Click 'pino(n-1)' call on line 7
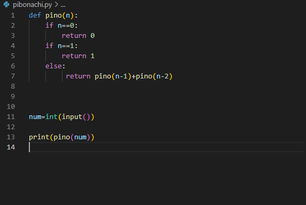The image size is (306, 205). tap(113, 76)
